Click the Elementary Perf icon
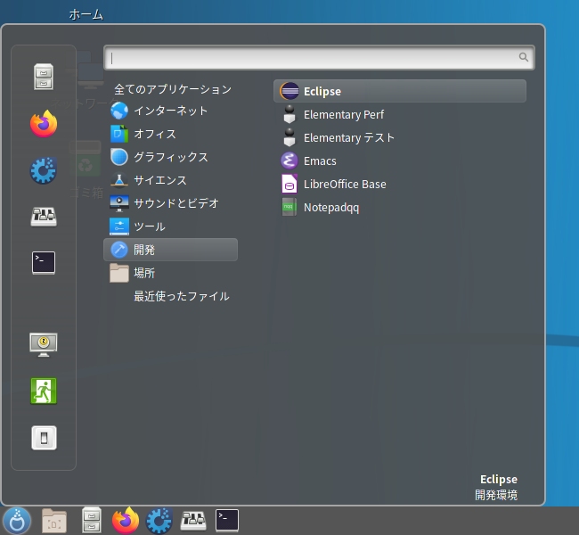This screenshot has width=579, height=535. 289,114
